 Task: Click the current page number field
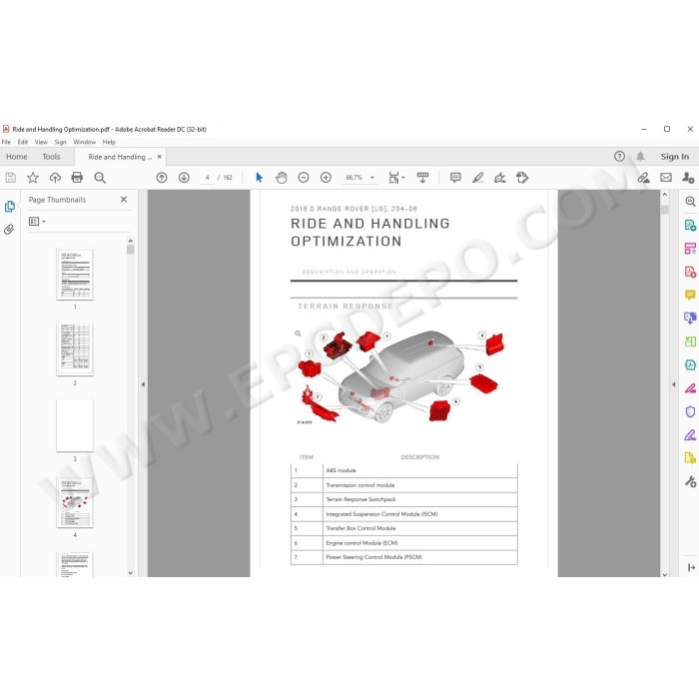click(x=208, y=178)
